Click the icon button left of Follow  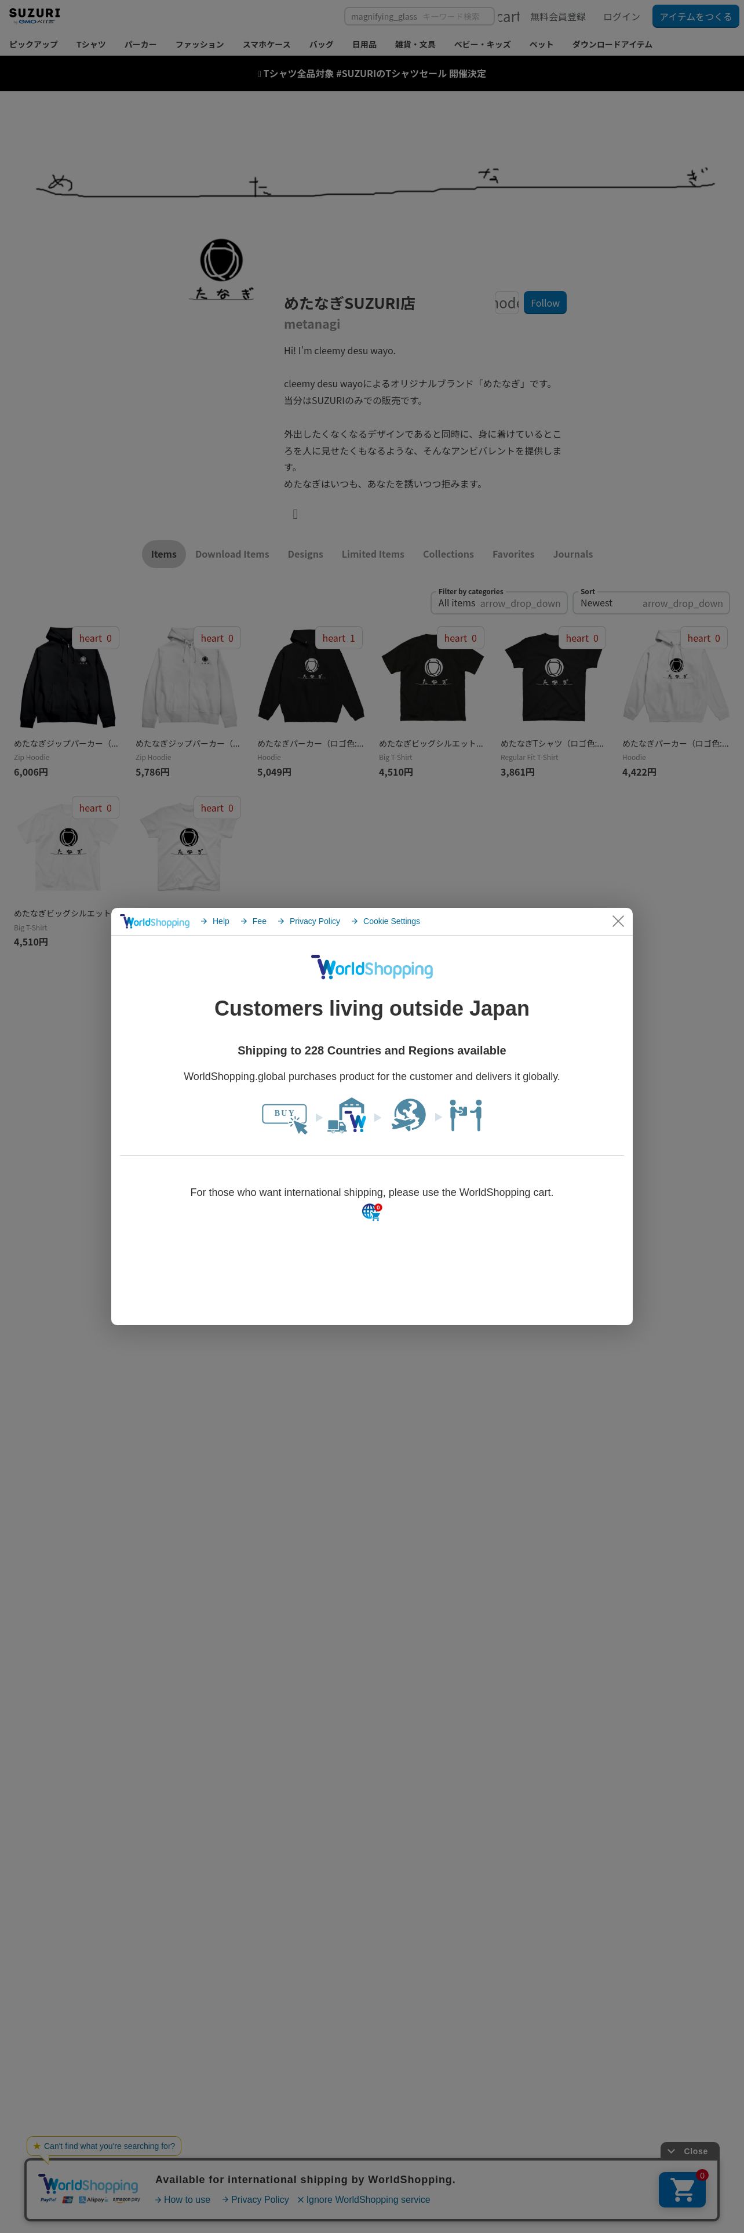506,303
